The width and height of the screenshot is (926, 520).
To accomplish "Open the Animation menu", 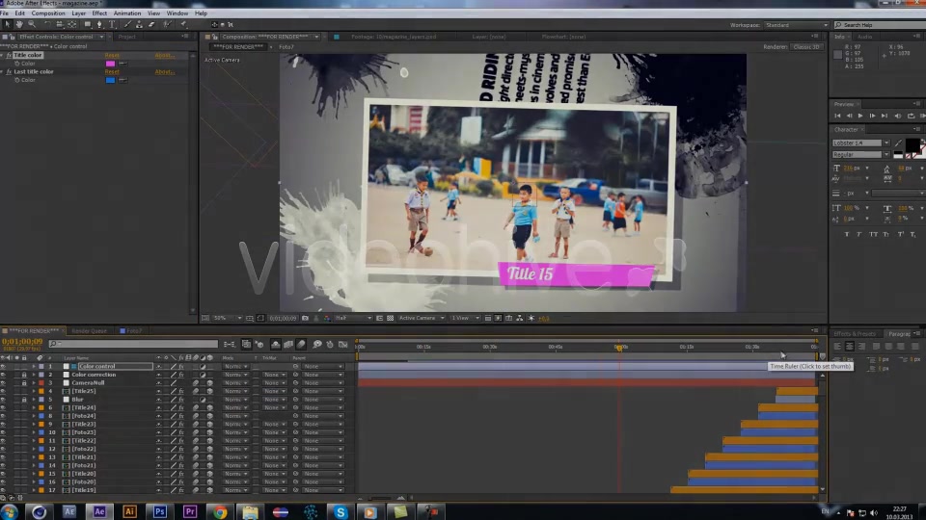I will tap(127, 13).
